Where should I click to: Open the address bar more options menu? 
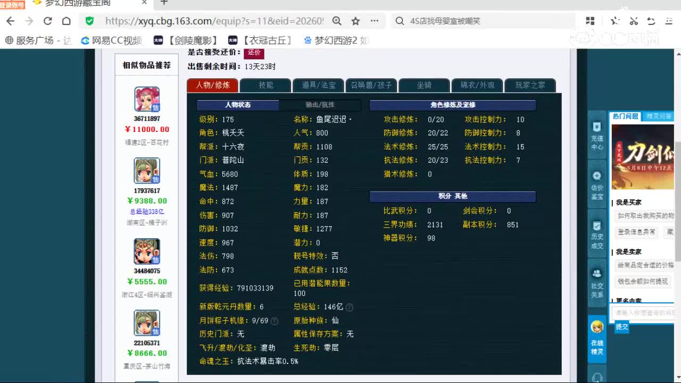tap(374, 21)
